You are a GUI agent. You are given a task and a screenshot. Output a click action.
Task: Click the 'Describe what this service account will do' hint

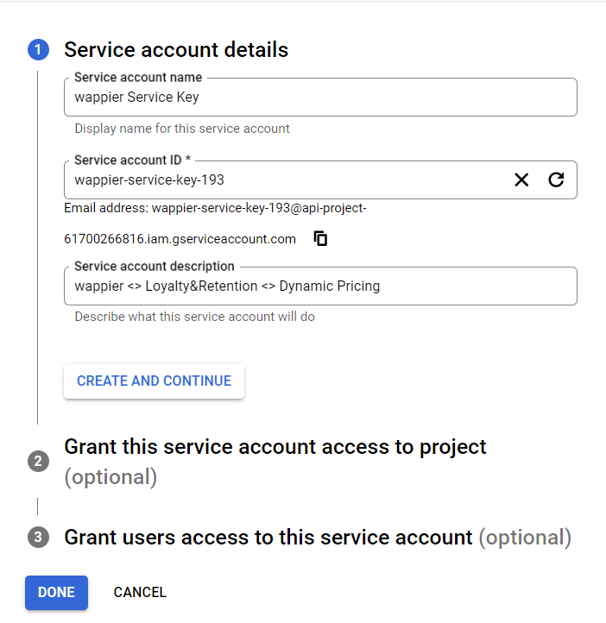click(x=195, y=317)
